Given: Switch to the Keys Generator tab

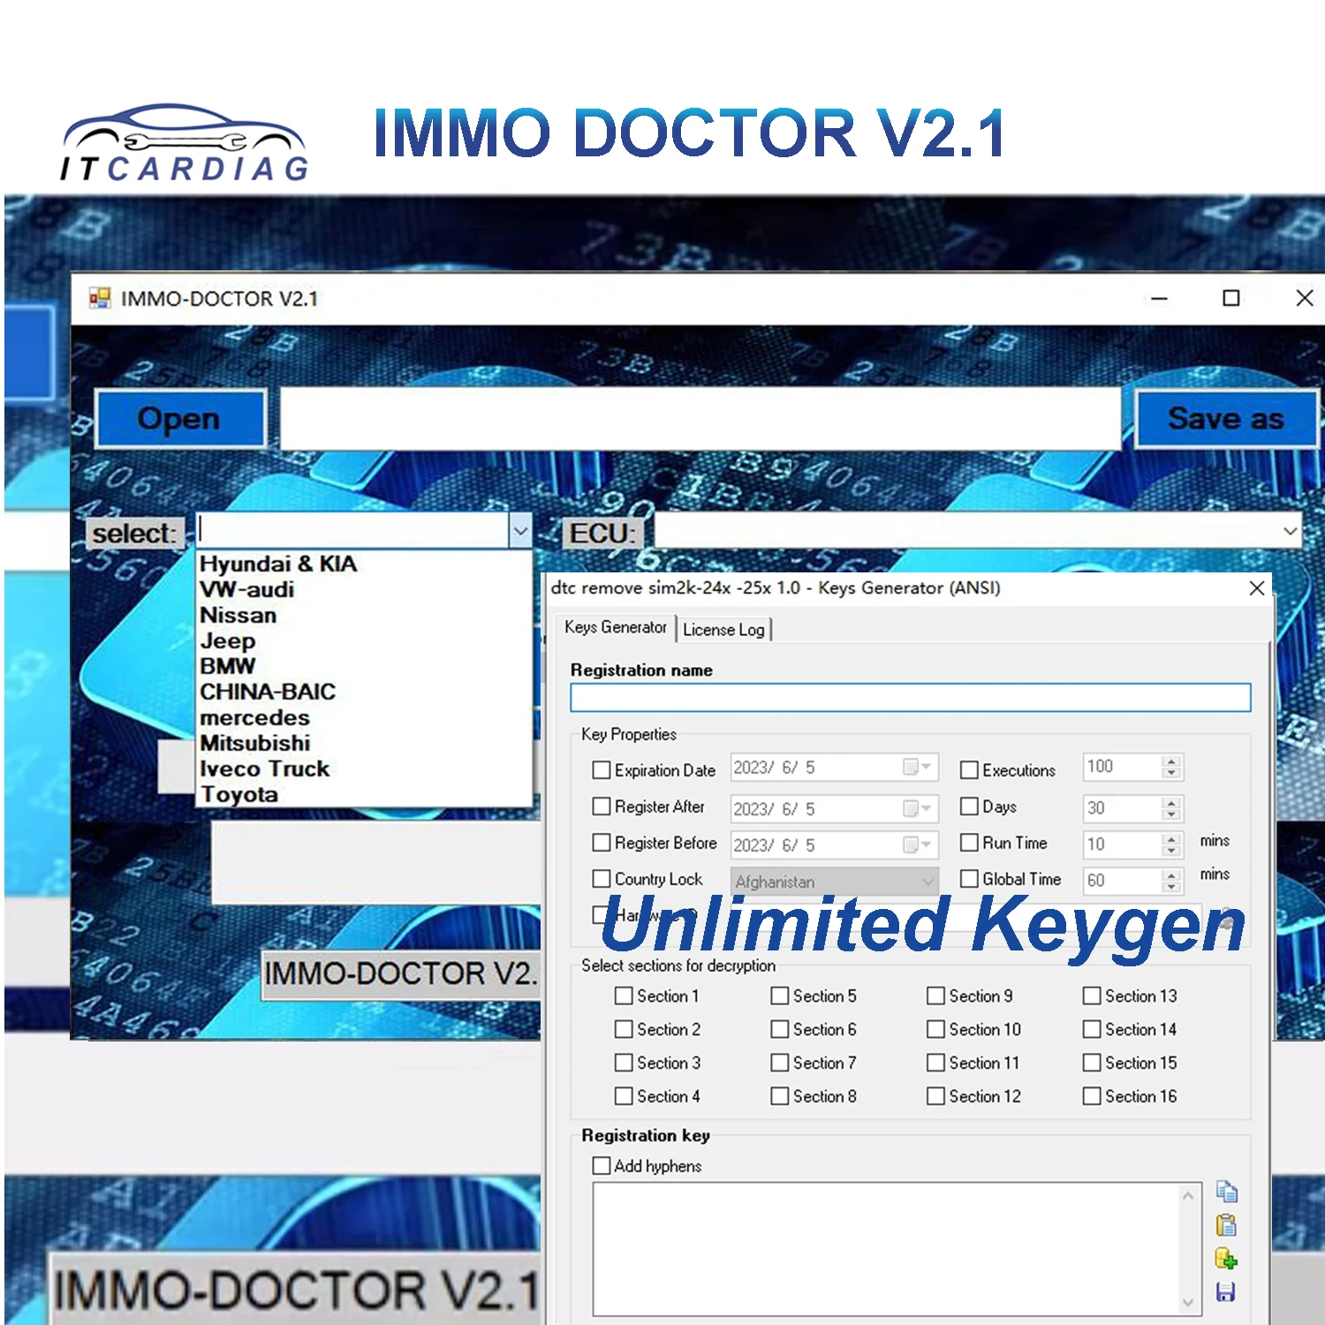Looking at the screenshot, I should [x=616, y=627].
